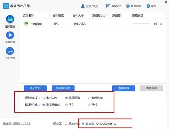169x129 pixels.
Task: Select the 缩小优先 radio option
Action: [44, 98]
